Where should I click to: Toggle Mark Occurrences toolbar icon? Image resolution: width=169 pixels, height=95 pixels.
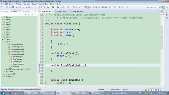coord(88,7)
